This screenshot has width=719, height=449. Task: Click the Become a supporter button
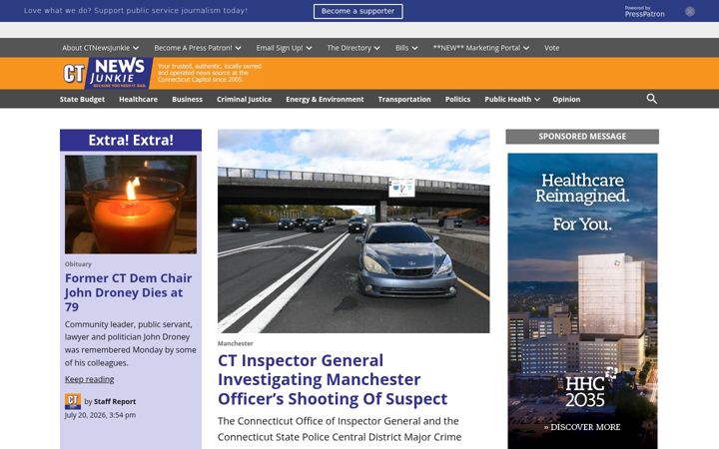(359, 11)
